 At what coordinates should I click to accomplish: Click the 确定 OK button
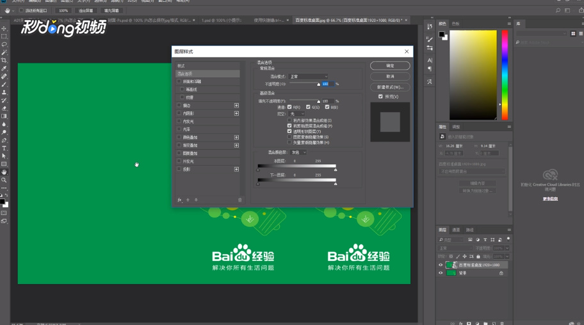click(390, 65)
